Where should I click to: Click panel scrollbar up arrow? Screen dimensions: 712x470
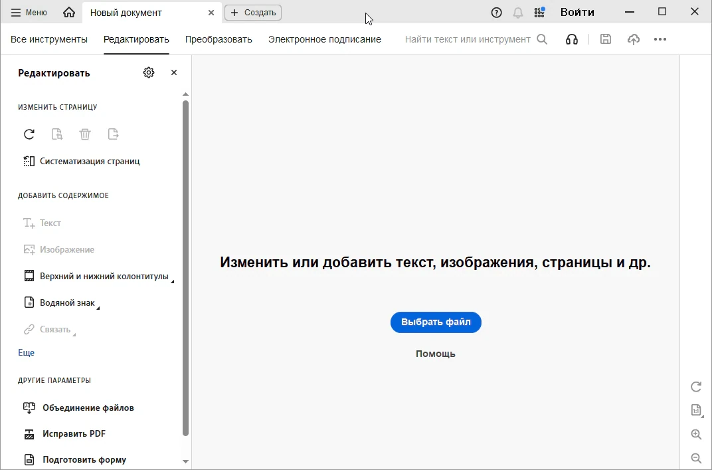[x=185, y=94]
